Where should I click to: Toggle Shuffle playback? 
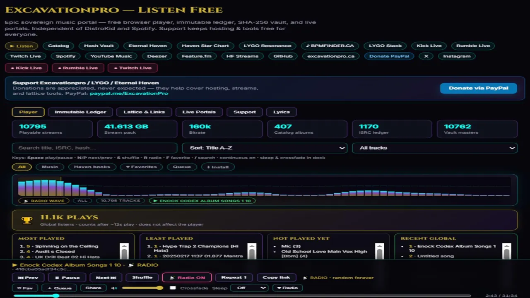[x=142, y=278]
